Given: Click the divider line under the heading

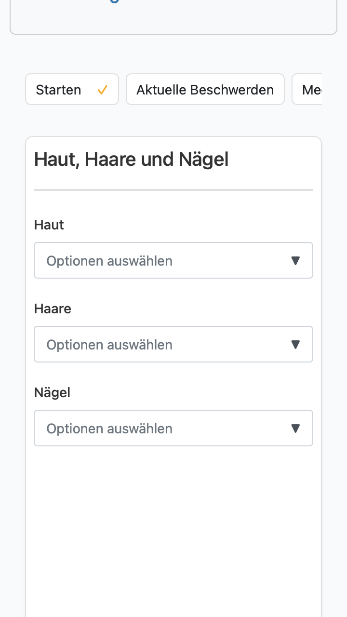Looking at the screenshot, I should click(173, 190).
